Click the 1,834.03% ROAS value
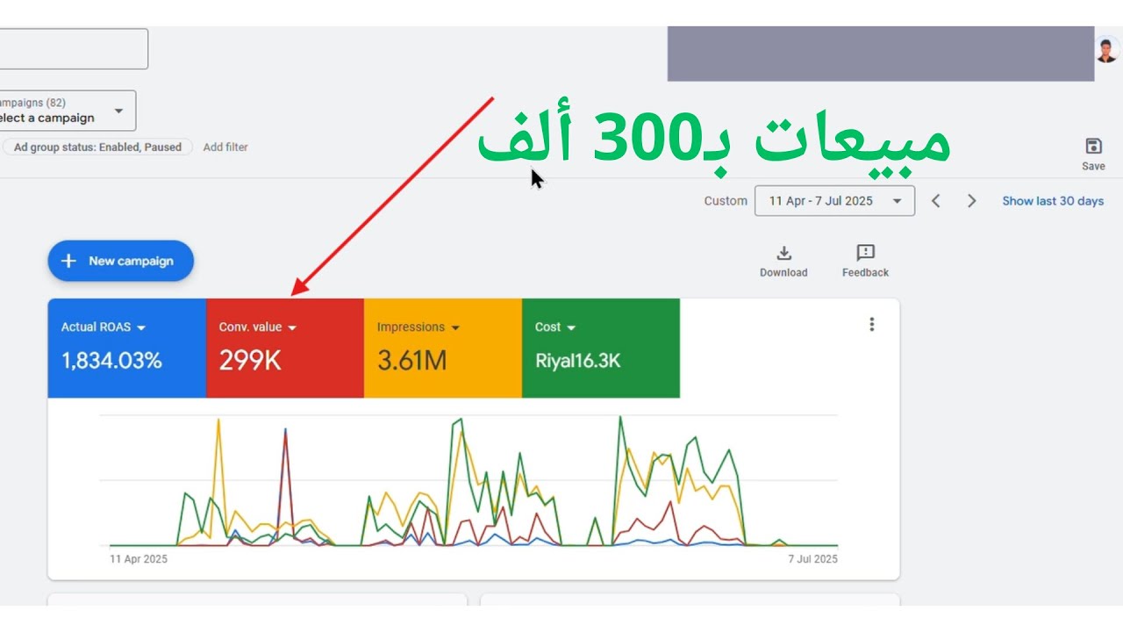 point(111,361)
